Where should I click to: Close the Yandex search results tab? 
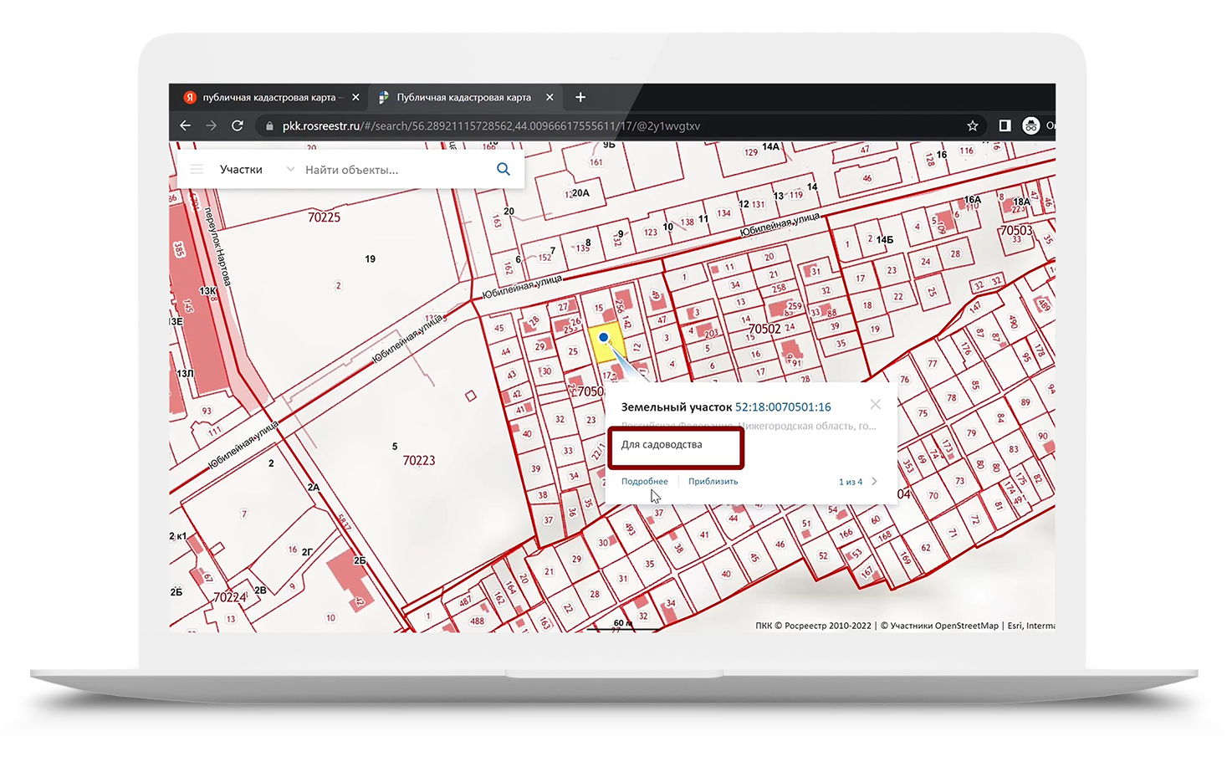[x=355, y=97]
